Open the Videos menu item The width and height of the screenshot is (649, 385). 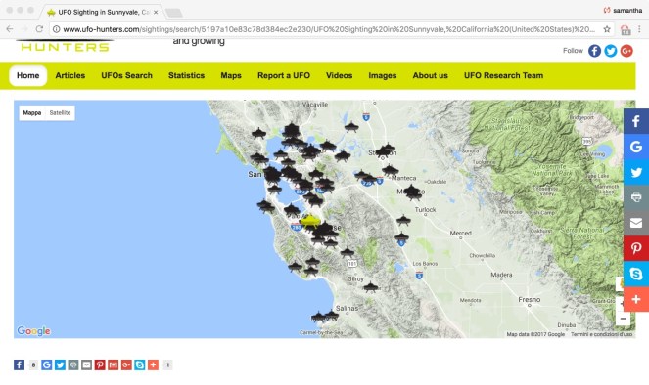[339, 75]
